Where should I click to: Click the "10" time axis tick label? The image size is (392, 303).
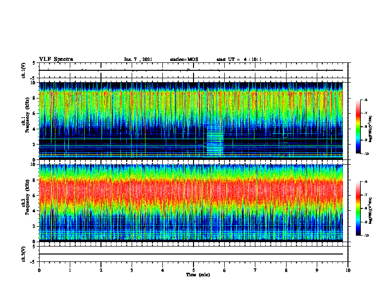[348, 270]
